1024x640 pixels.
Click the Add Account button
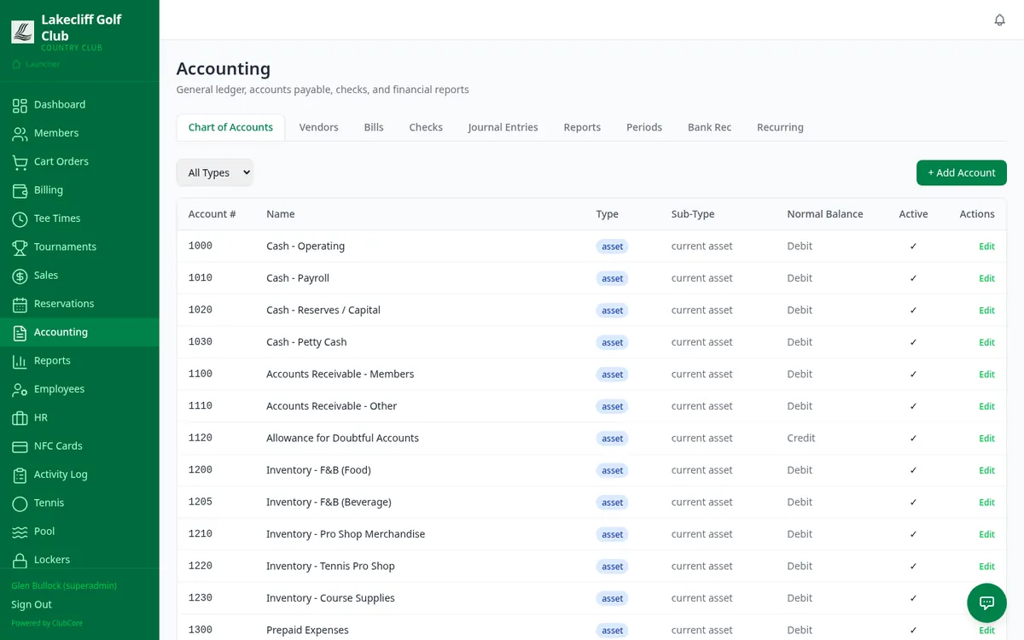coord(962,172)
